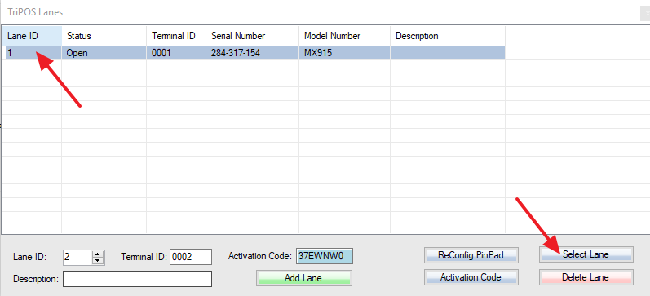650x296 pixels.
Task: Decrement the Lane ID spinner down arrow
Action: tap(97, 260)
